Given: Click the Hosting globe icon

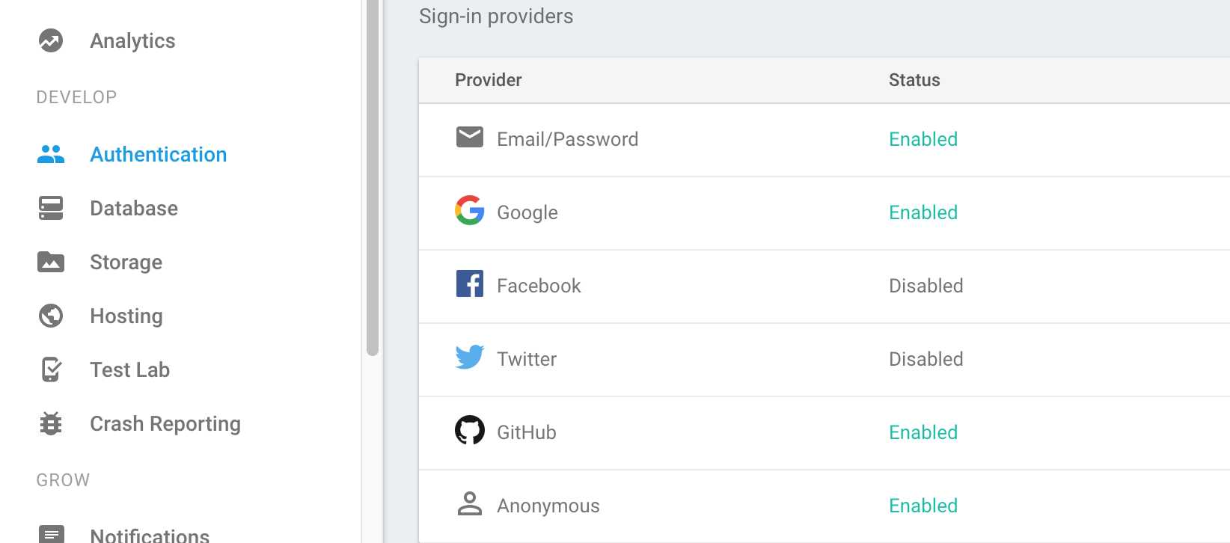Looking at the screenshot, I should [x=51, y=316].
